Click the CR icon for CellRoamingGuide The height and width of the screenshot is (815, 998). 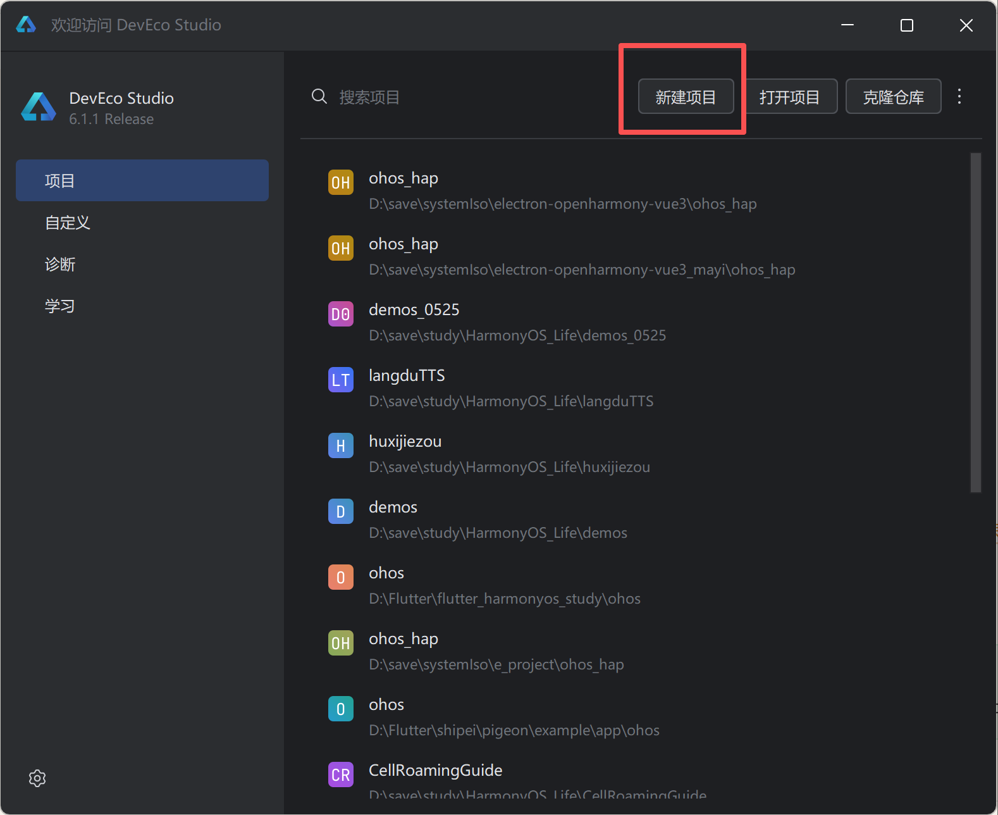click(x=341, y=775)
